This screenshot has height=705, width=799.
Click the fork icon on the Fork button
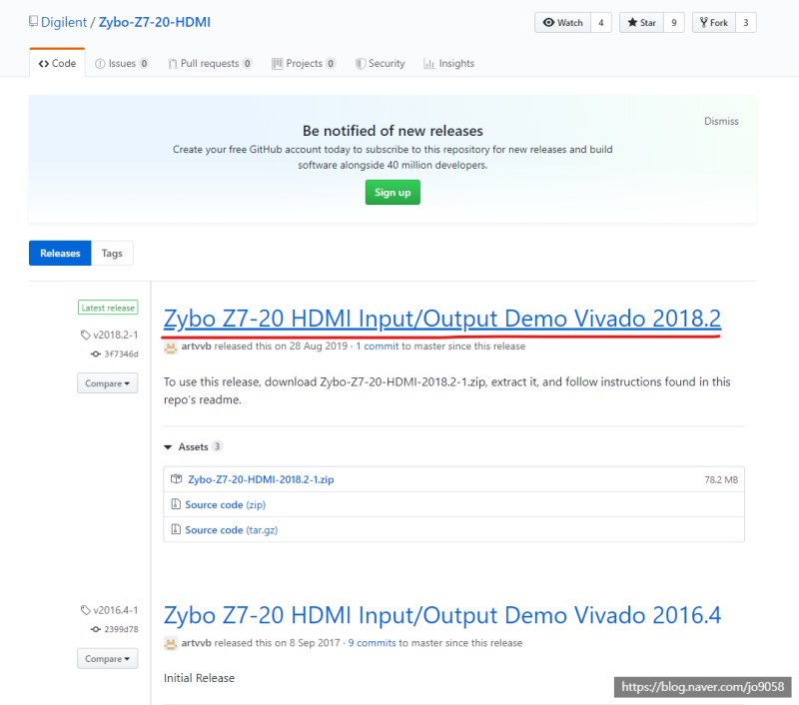[x=702, y=21]
